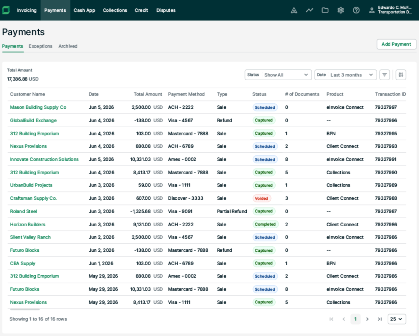The image size is (419, 336).
Task: Open the Invoicing menu
Action: [x=27, y=10]
